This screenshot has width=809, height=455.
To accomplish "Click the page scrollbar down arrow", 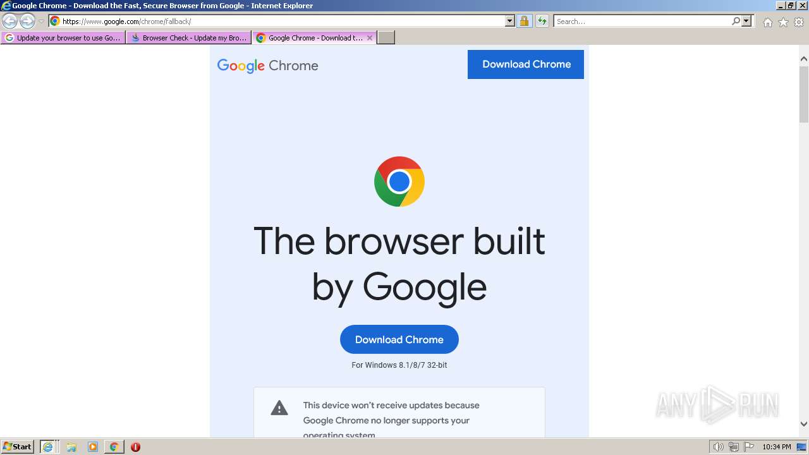I will point(804,424).
